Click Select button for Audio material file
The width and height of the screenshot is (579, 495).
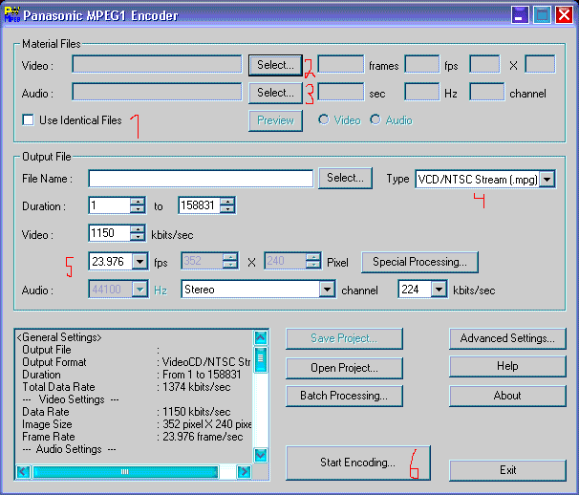click(x=275, y=93)
